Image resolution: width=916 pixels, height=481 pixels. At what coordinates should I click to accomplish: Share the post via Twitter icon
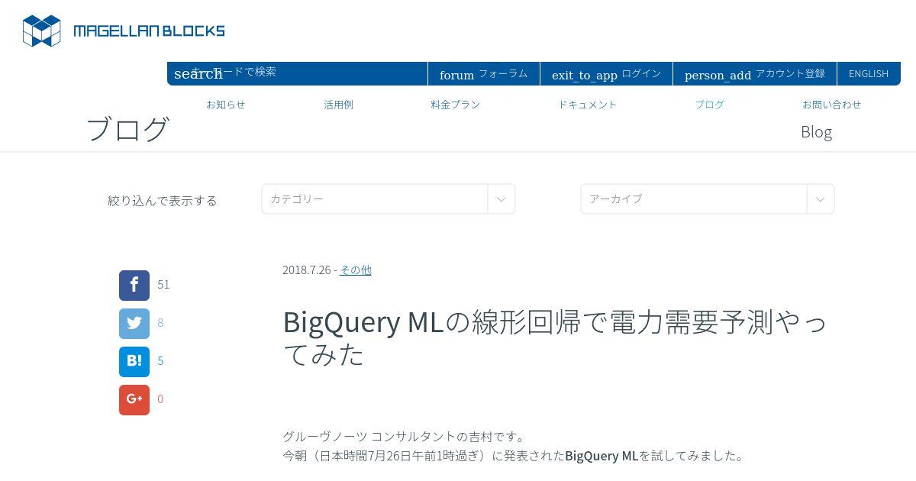click(x=134, y=324)
